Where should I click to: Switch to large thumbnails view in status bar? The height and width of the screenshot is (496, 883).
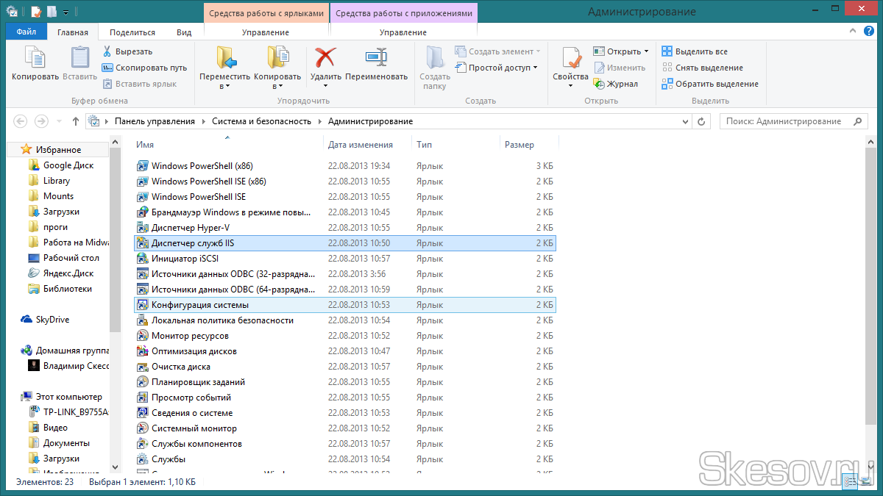point(866,482)
